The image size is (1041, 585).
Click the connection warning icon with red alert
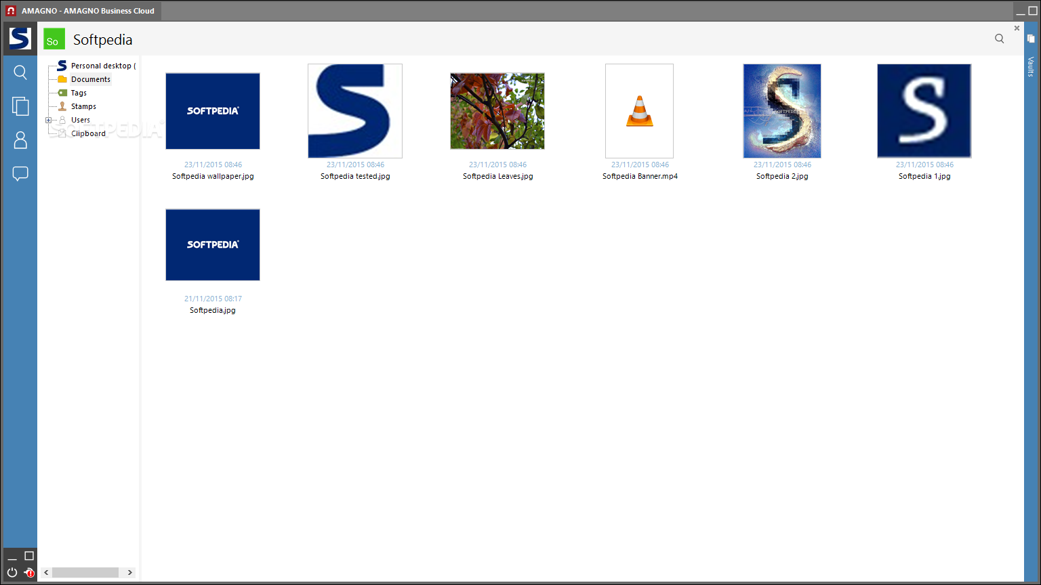[x=29, y=572]
